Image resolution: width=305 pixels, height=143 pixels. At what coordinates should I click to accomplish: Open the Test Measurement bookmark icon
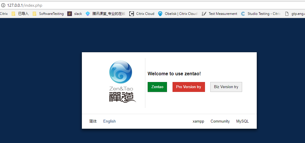point(204,14)
